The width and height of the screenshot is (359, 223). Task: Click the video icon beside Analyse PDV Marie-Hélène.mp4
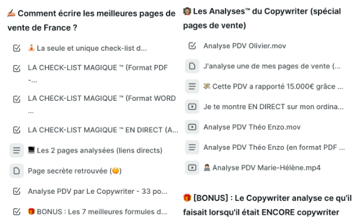point(192,168)
